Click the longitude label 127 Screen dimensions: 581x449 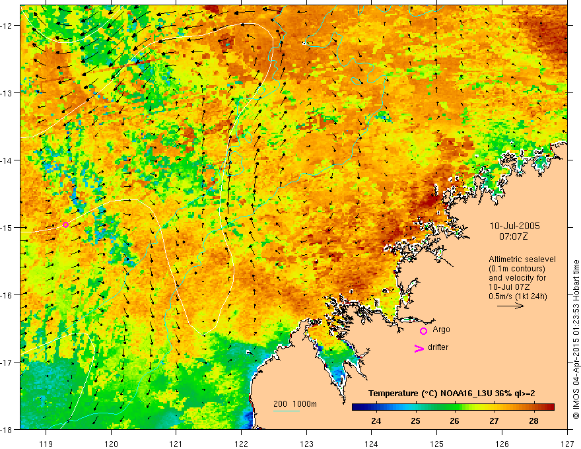pyautogui.click(x=567, y=444)
